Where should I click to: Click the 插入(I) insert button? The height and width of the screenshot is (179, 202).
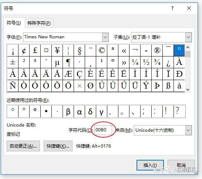[x=150, y=165]
